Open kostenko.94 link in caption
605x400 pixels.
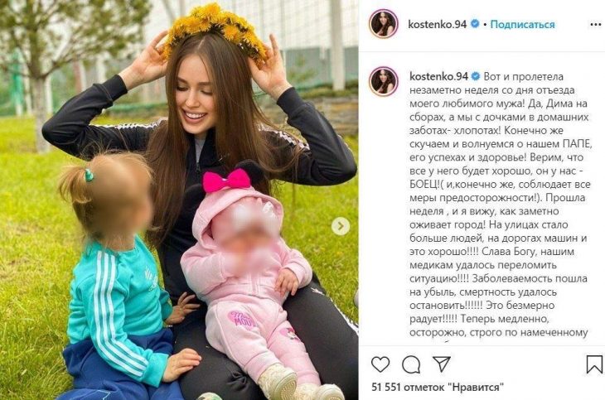click(438, 76)
